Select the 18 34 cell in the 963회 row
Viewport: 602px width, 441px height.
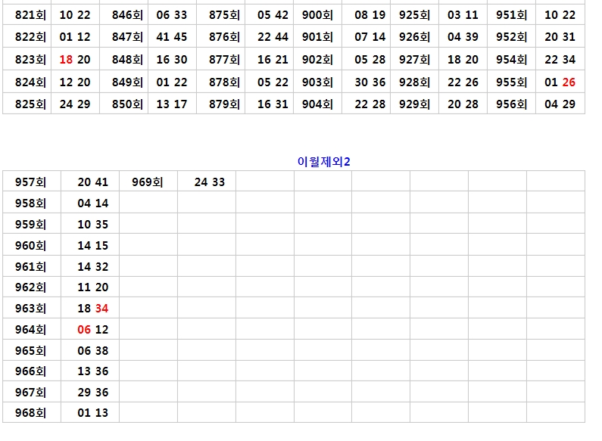point(93,309)
